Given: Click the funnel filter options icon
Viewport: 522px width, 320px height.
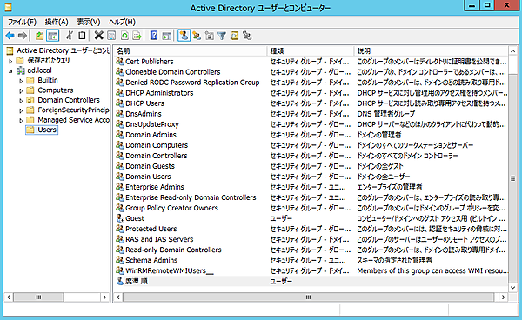Looking at the screenshot, I should pos(222,36).
